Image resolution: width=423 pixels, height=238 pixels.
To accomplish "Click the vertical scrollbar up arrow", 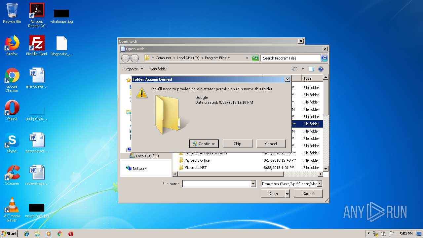I will [326, 77].
